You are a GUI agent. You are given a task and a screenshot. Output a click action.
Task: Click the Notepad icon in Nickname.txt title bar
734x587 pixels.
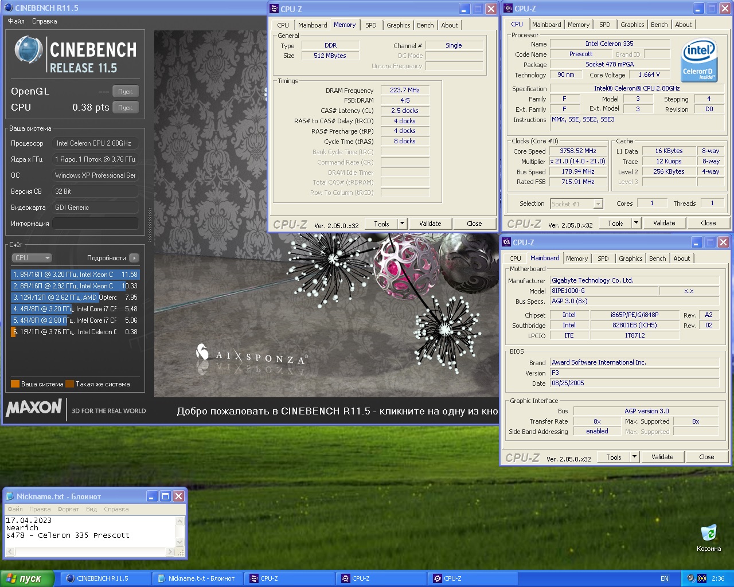point(10,496)
